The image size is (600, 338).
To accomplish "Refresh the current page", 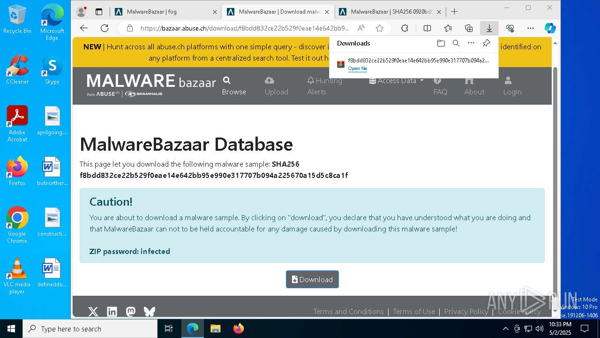I will click(x=105, y=28).
